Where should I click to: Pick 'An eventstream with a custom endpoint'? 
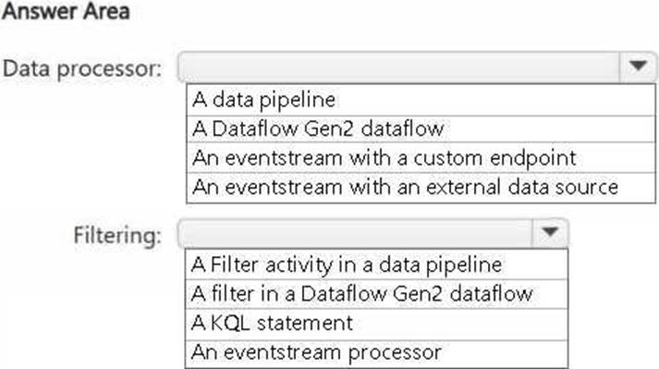tap(421, 158)
